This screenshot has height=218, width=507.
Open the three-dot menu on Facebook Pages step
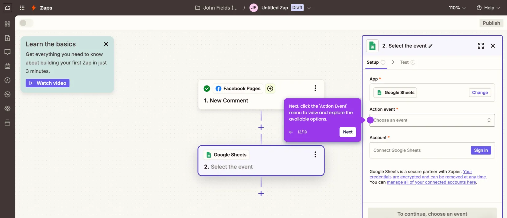pos(315,88)
